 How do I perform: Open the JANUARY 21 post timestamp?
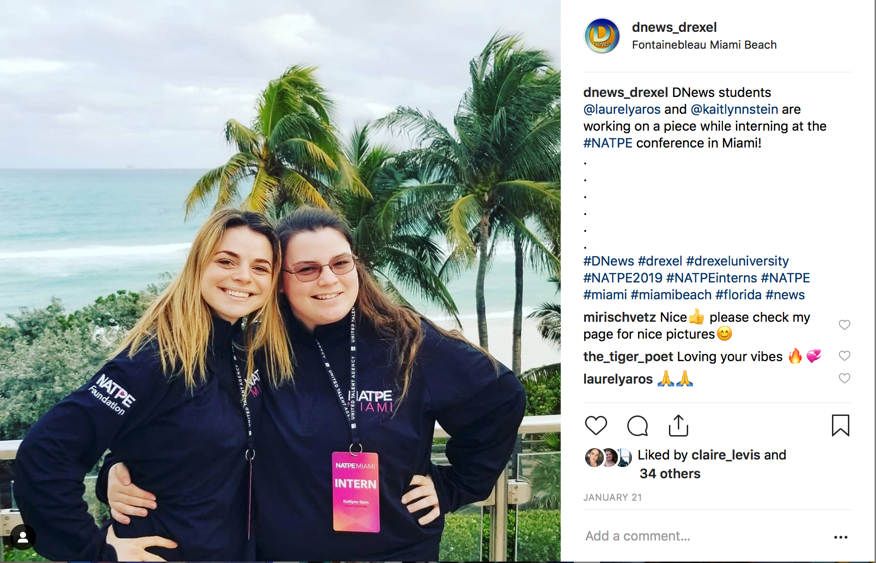coord(612,497)
